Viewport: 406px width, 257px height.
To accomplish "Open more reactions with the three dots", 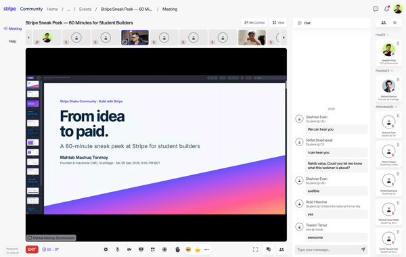I will pos(206,250).
